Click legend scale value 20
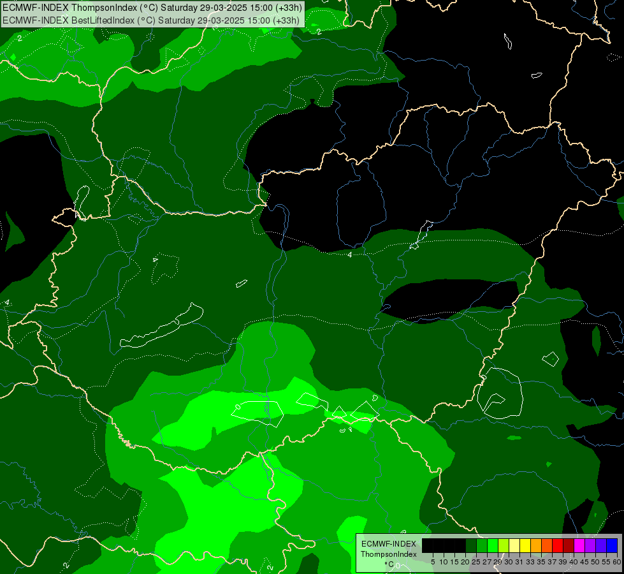The image size is (624, 574). 465,562
